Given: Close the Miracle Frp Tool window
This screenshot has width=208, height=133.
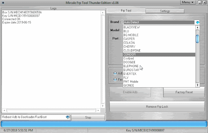Looking at the screenshot, I should click(204, 3).
